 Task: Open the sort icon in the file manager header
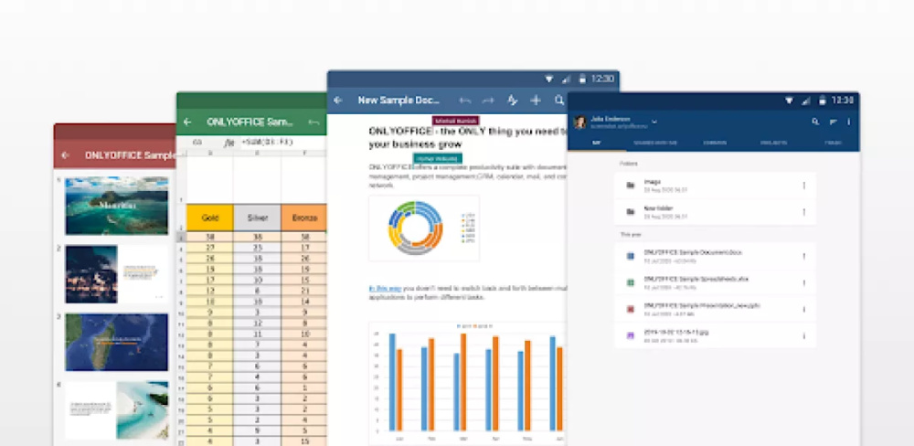click(833, 122)
